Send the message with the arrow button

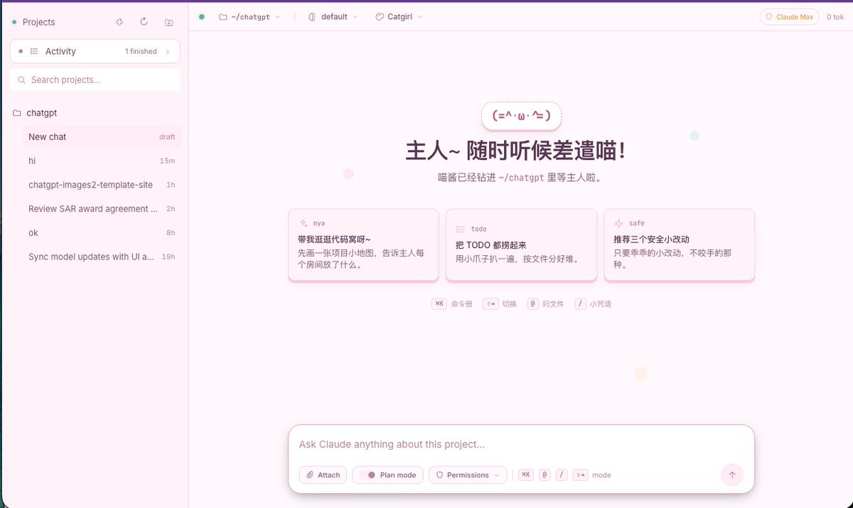coord(732,475)
